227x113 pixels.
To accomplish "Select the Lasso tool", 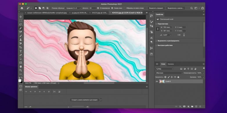I will tap(21, 24).
